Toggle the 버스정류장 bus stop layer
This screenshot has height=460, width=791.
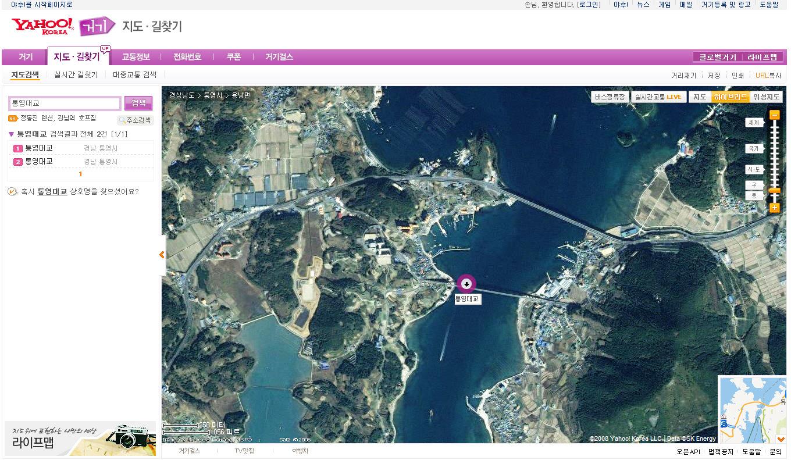click(610, 97)
